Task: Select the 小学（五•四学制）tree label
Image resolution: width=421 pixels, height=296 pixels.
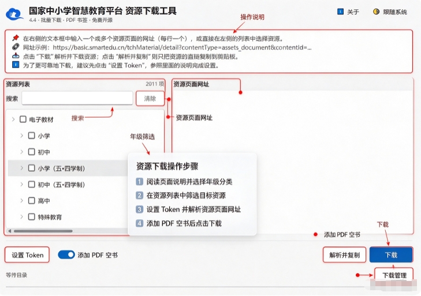Action: click(61, 168)
